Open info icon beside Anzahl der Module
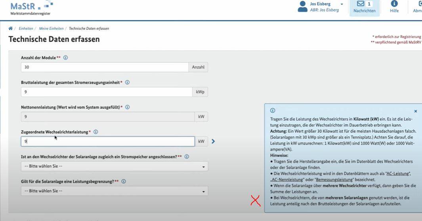The image size is (422, 221). (65, 58)
